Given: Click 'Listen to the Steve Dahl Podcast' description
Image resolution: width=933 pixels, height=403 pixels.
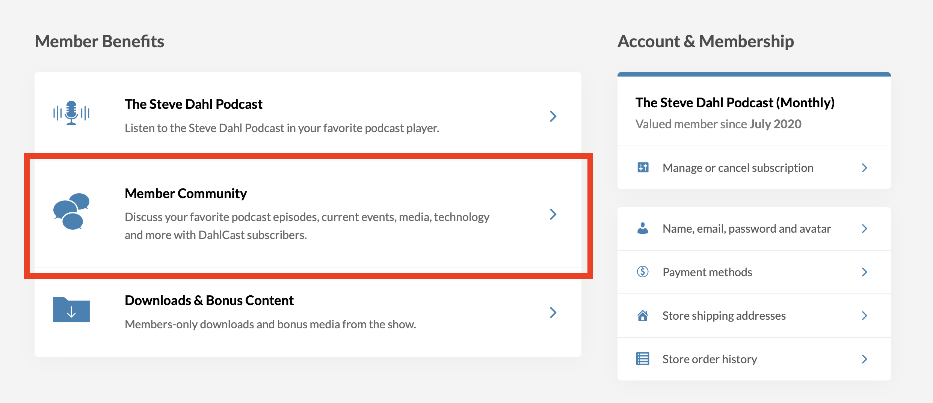Looking at the screenshot, I should [282, 128].
